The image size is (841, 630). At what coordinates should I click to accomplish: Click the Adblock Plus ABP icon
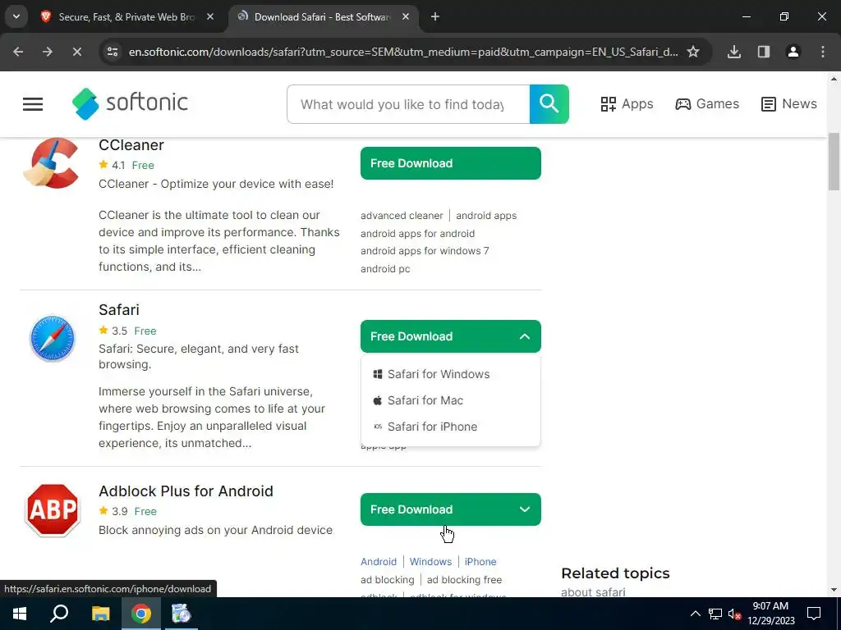[52, 510]
